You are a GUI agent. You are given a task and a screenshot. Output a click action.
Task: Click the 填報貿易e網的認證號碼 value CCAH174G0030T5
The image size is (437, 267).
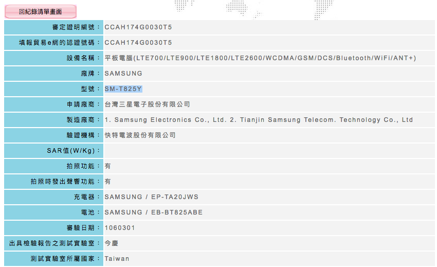(138, 43)
